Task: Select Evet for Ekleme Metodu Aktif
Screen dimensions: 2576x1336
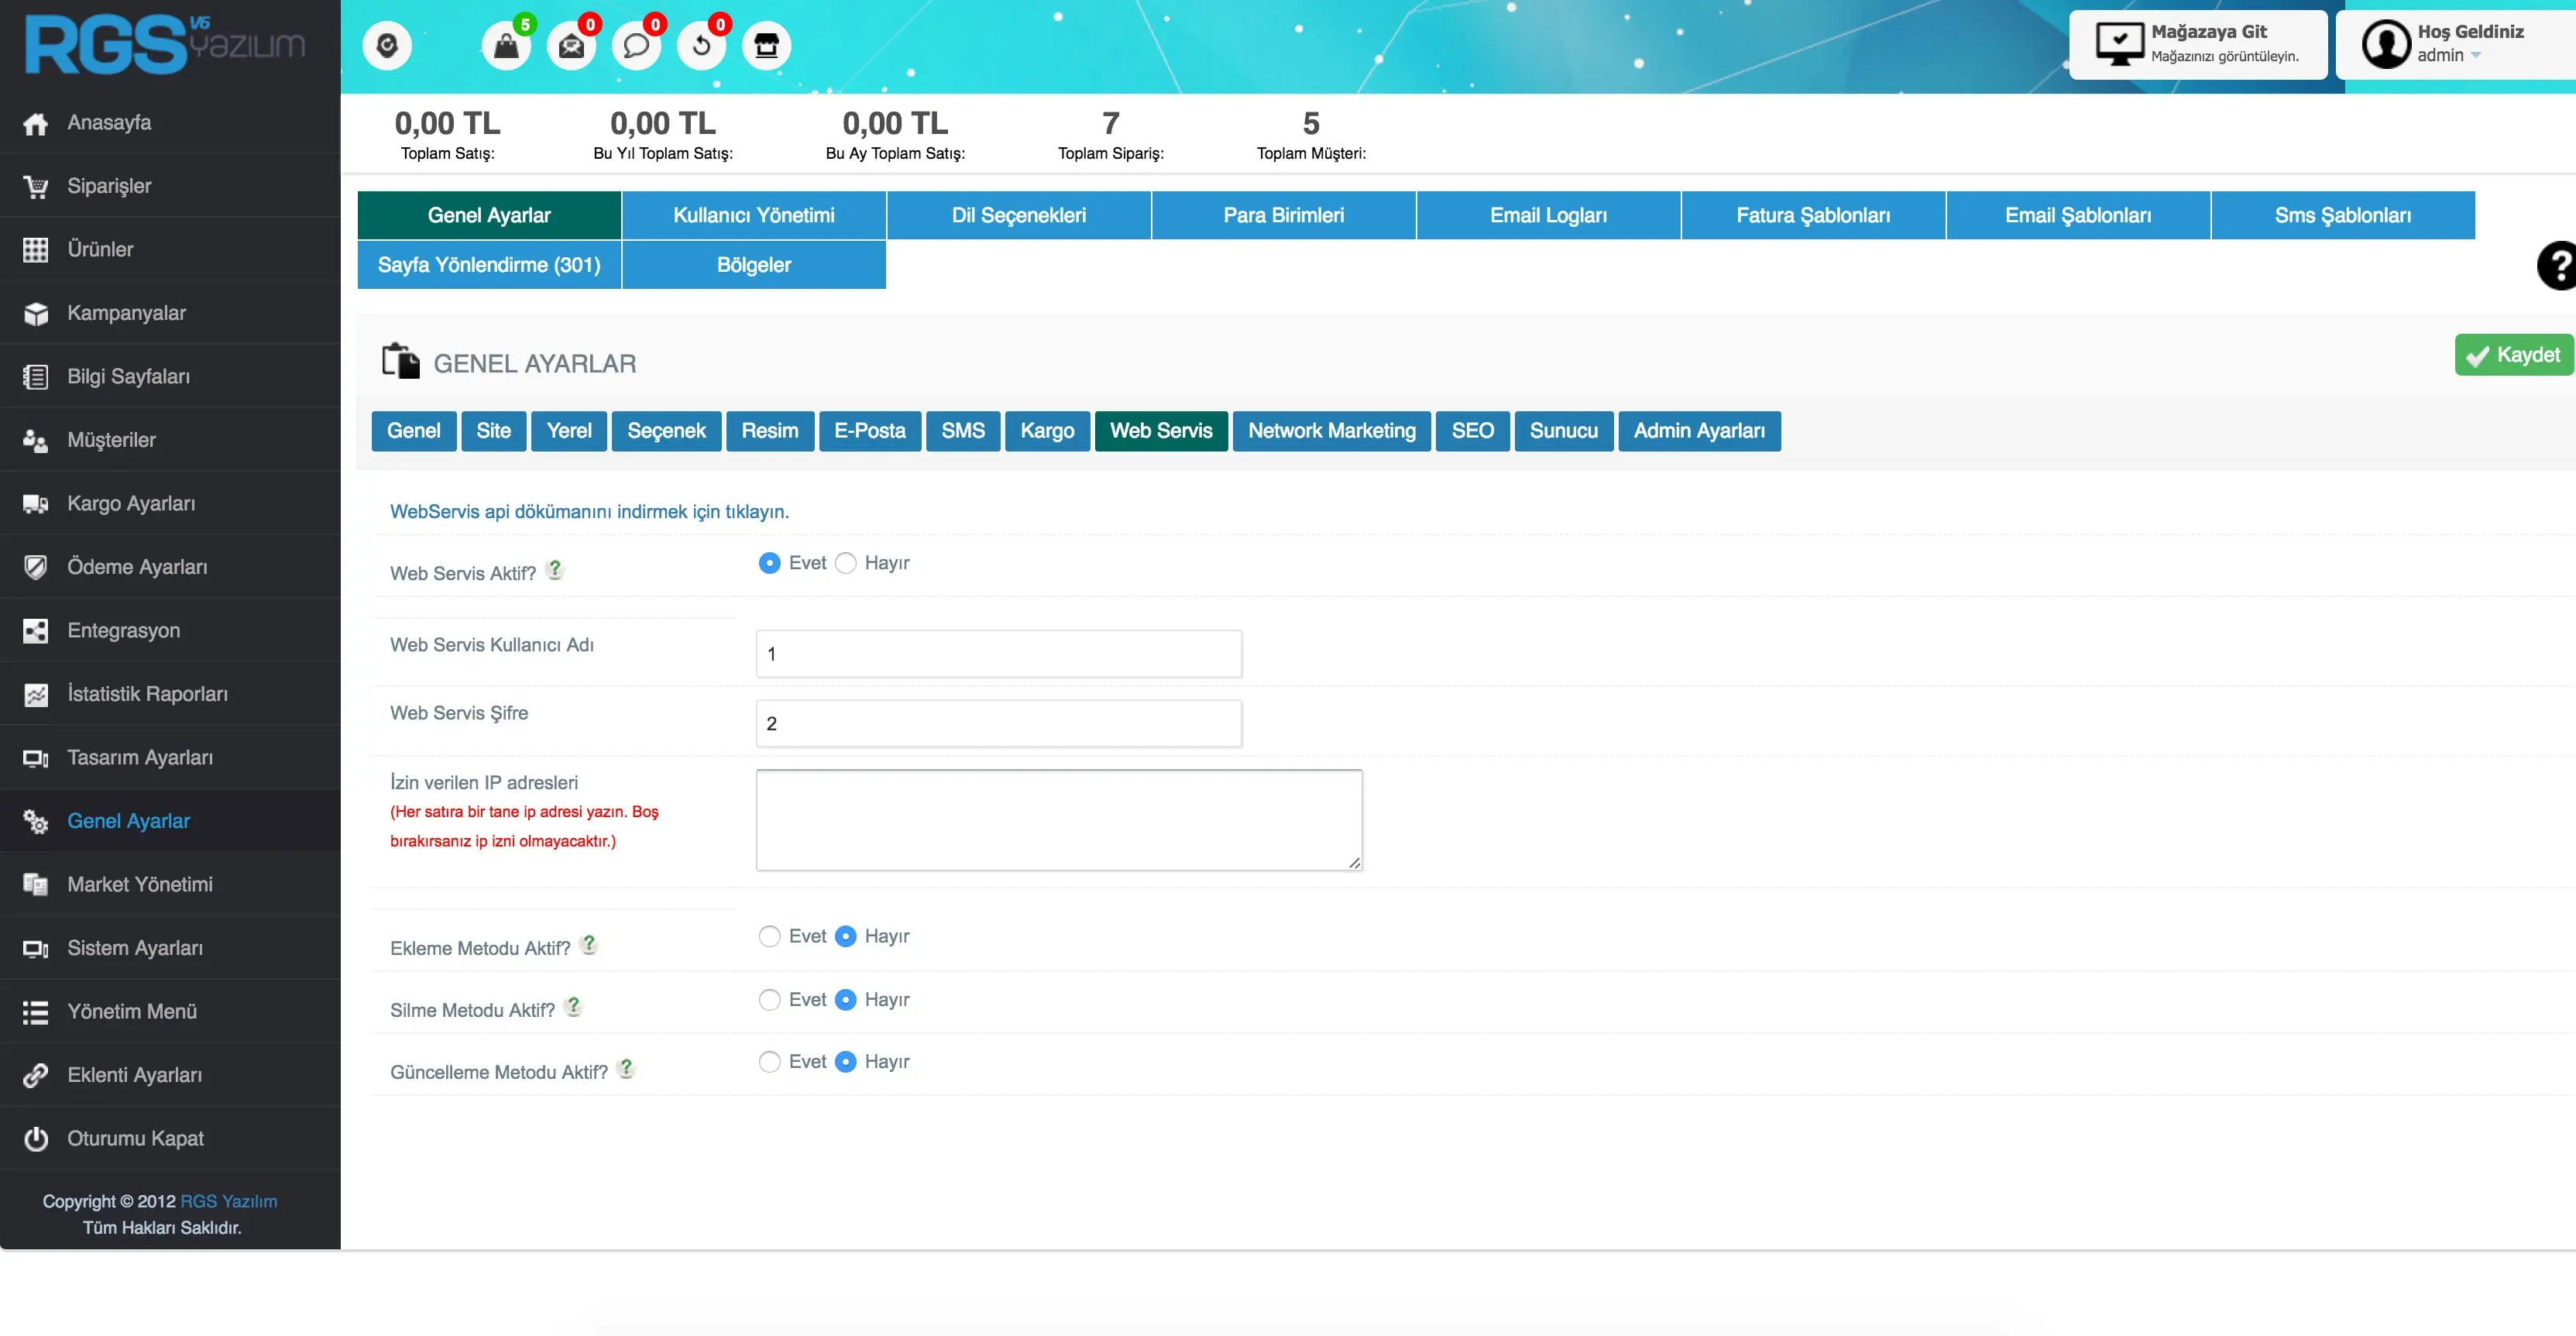Action: point(769,936)
